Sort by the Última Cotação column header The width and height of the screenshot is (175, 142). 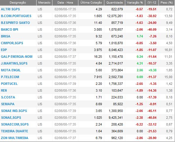coord(91,3)
